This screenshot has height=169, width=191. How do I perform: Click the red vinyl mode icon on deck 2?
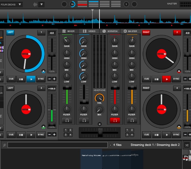coord(179,71)
